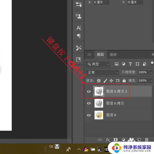Add a layer style fx icon
The image size is (154, 154).
coord(108,140)
